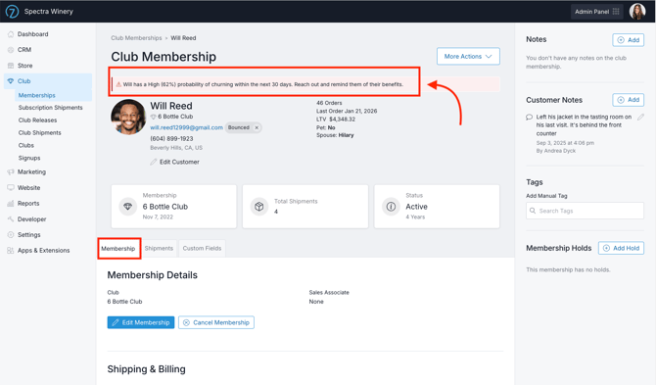Screen dimensions: 656x385
Task: Click the will.reed12999@gmail.com email link
Action: (187, 127)
